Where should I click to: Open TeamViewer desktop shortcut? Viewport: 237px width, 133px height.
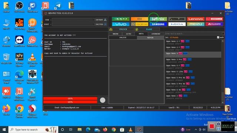pos(19,41)
